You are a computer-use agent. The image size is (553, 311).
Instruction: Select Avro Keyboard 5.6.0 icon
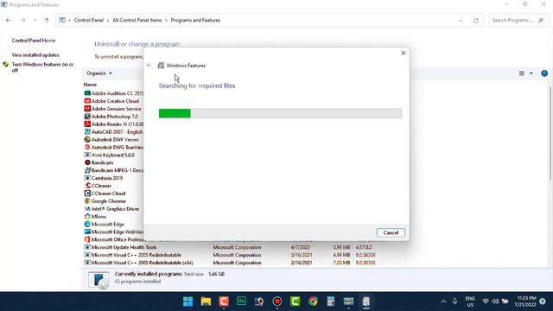[x=87, y=155]
